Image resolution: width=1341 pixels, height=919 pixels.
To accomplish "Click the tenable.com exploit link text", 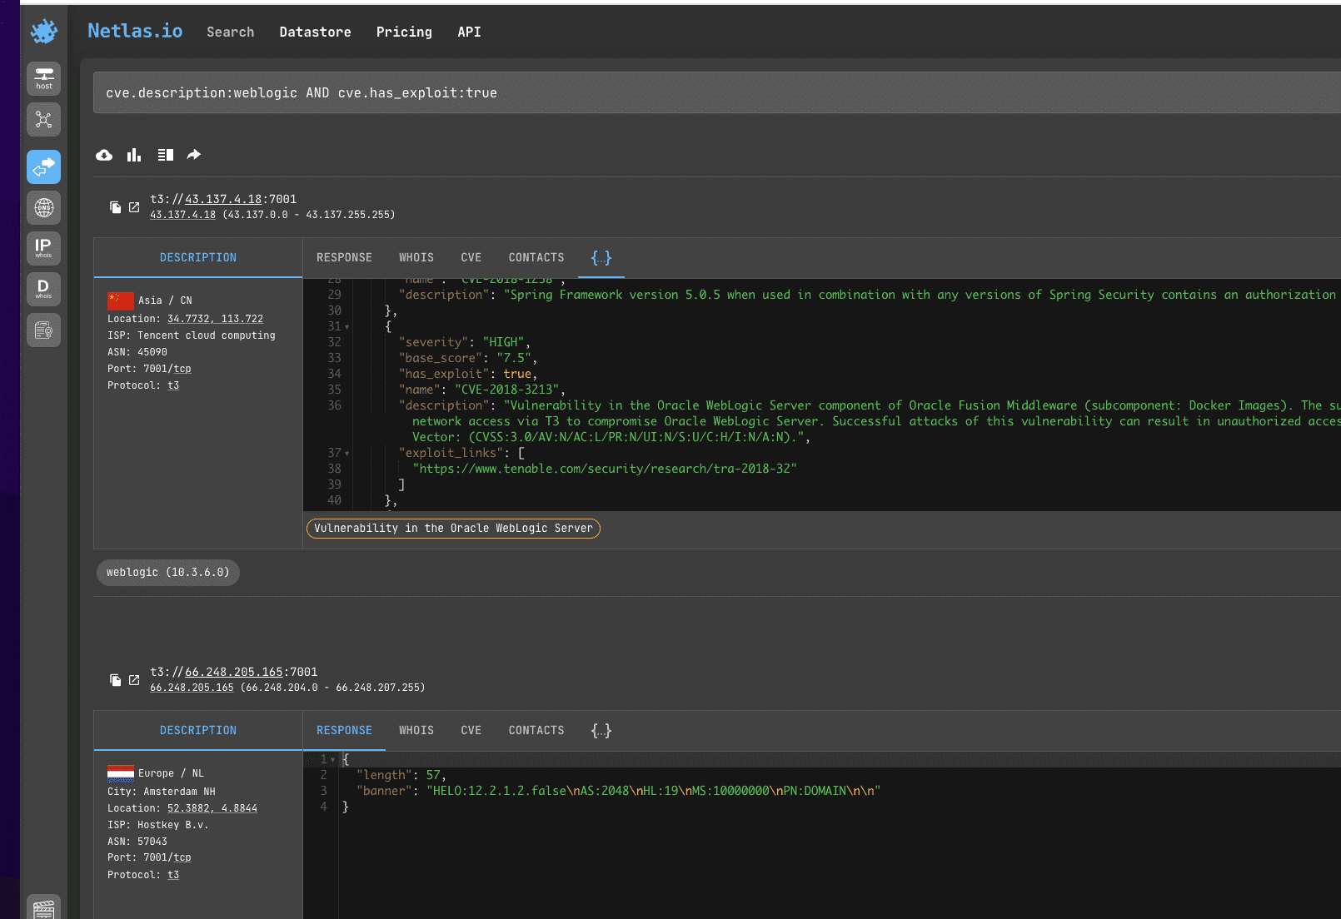I will pos(605,469).
